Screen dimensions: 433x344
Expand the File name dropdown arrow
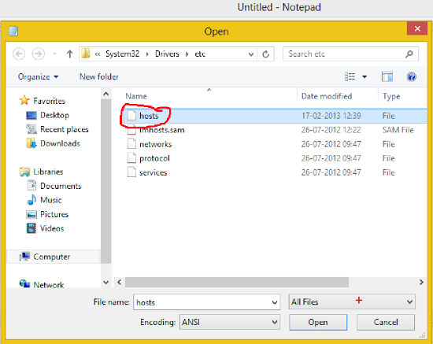pos(275,302)
